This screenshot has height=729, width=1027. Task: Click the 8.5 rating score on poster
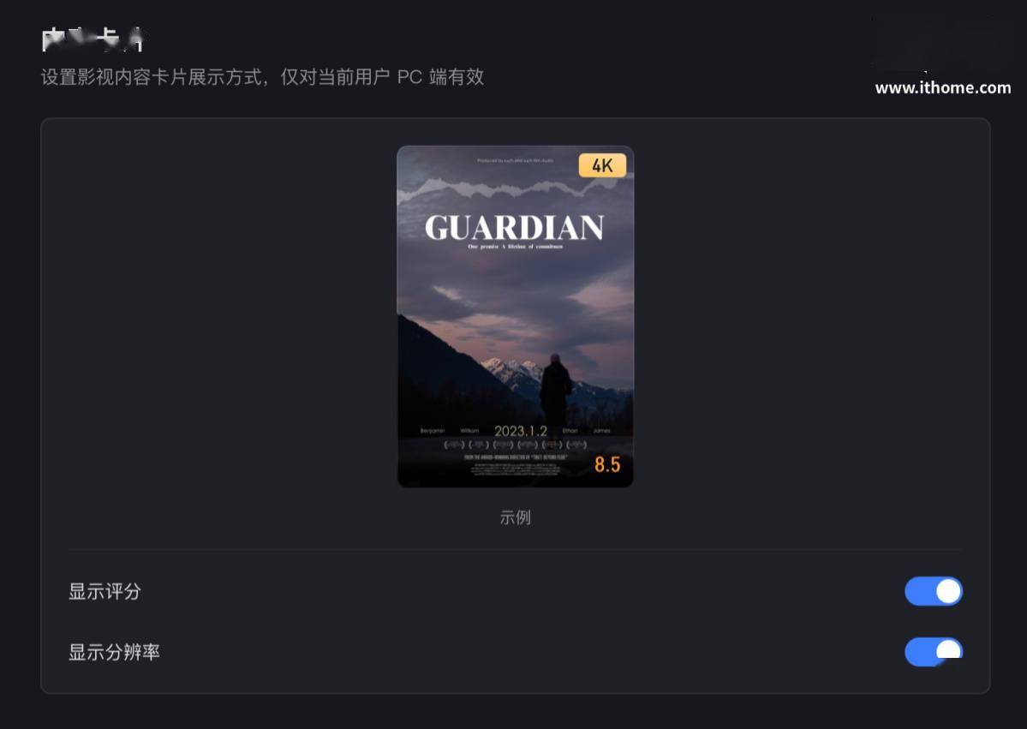607,464
